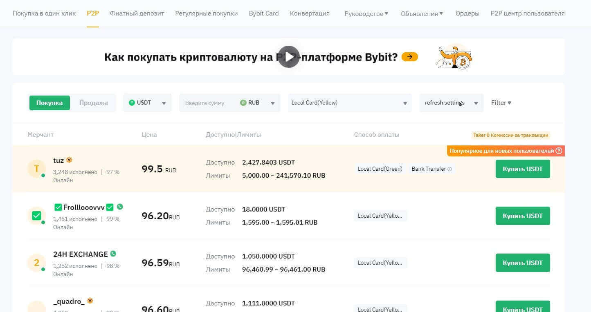Viewport: 591px width, 312px height.
Task: Open the USDT coin dropdown
Action: (147, 103)
